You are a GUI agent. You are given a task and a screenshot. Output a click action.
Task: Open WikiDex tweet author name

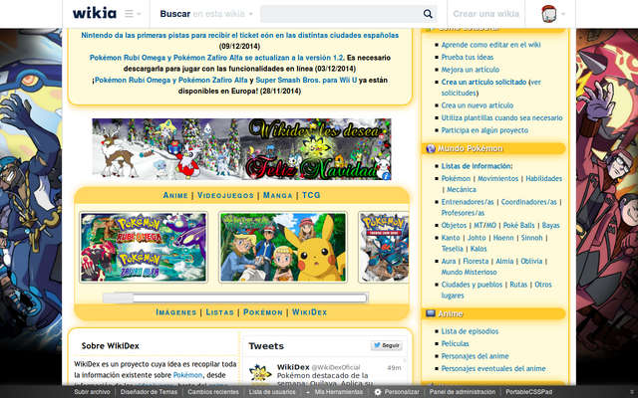(293, 367)
